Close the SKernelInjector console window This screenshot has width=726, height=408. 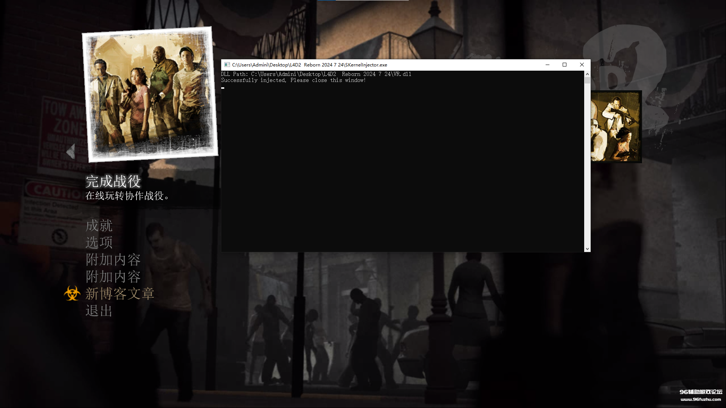point(582,65)
